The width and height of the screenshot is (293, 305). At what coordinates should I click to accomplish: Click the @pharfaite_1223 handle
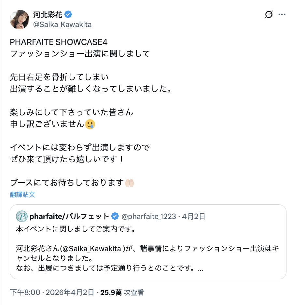(x=148, y=216)
